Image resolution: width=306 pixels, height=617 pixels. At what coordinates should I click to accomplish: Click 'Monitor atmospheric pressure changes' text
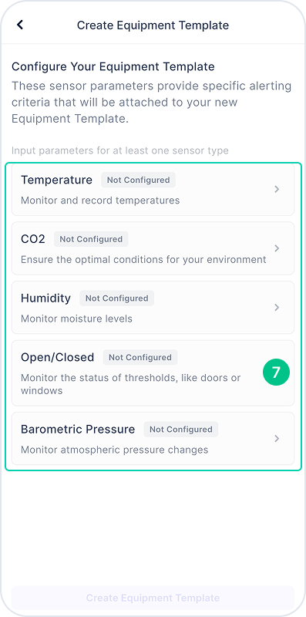pos(114,450)
